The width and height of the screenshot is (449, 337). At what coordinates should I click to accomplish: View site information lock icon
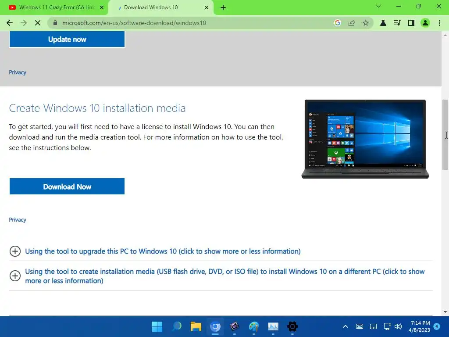point(55,23)
